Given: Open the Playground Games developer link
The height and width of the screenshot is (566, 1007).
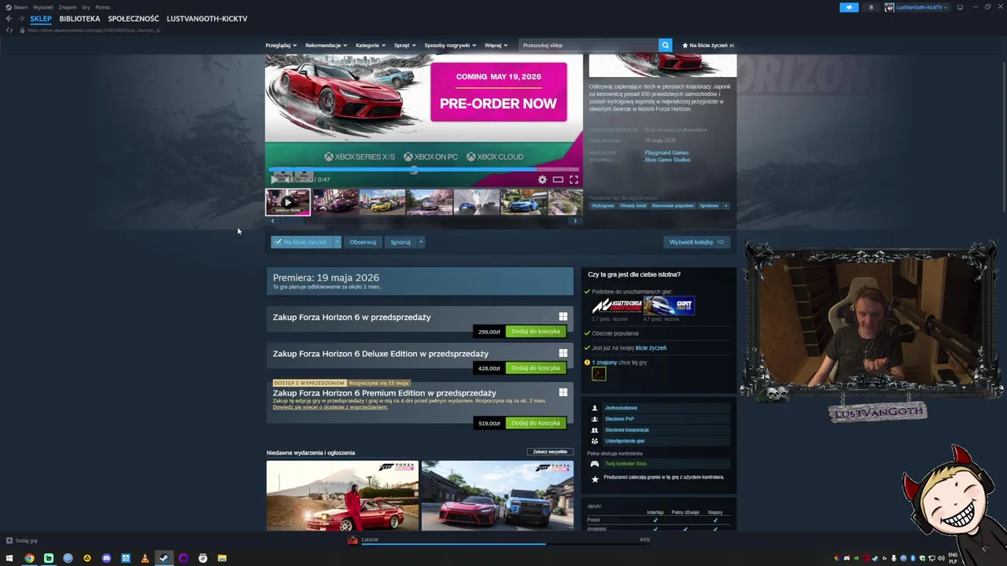Looking at the screenshot, I should (x=666, y=153).
